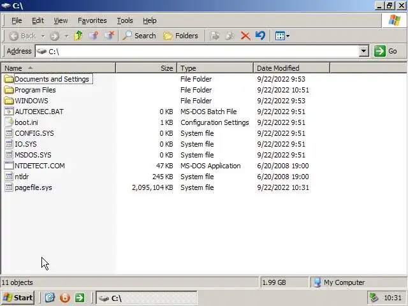
Task: Click the MS-DOS Application type cell
Action: point(210,166)
